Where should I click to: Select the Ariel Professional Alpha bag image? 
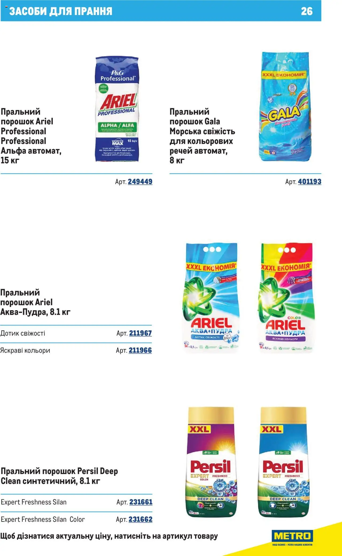coord(117,109)
